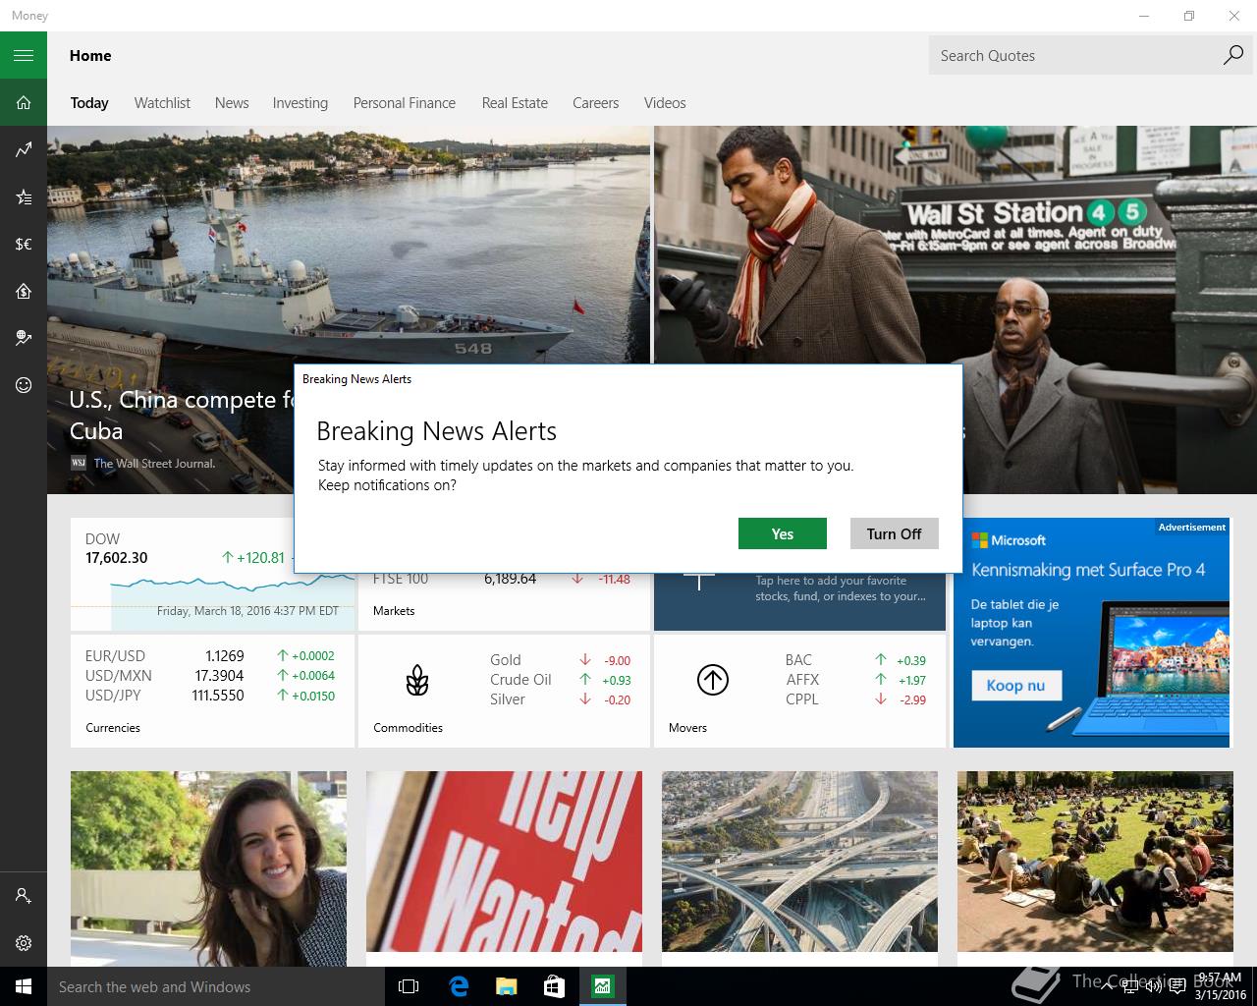
Task: Open the Watchlist star icon in sidebar
Action: 24,196
